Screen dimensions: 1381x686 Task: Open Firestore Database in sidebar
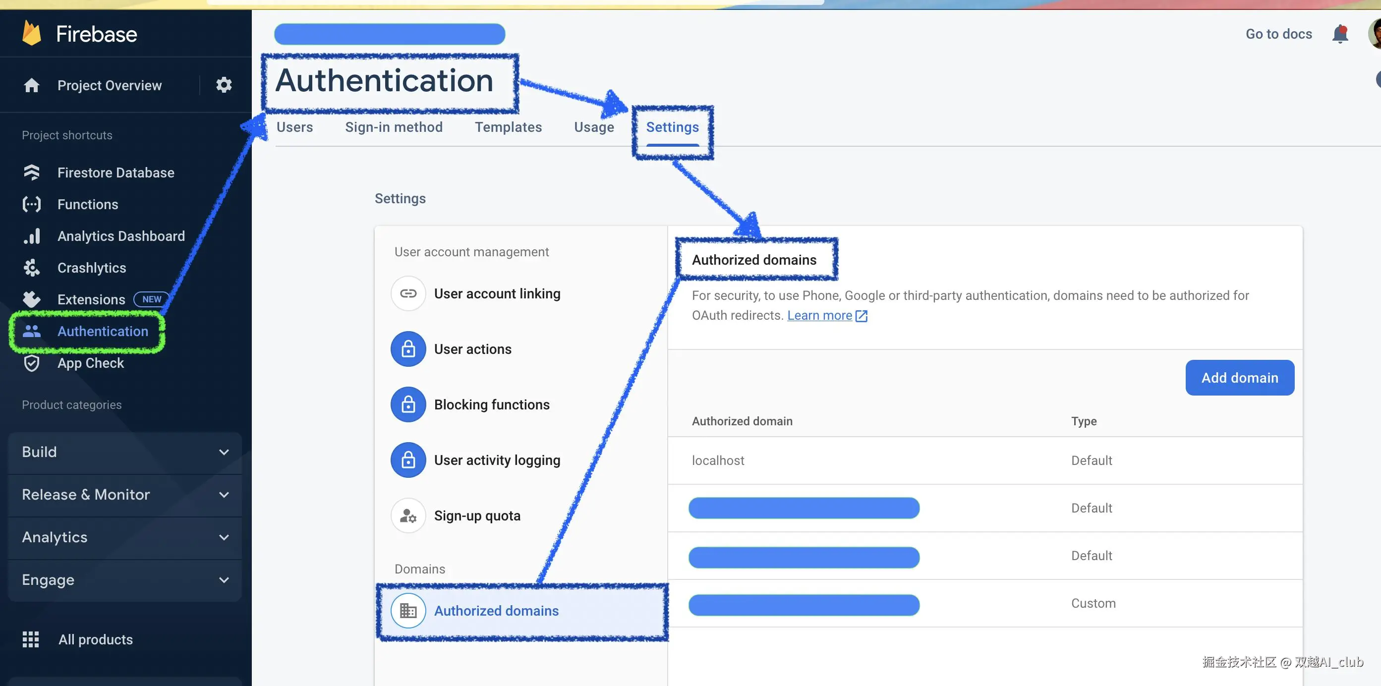pos(116,172)
